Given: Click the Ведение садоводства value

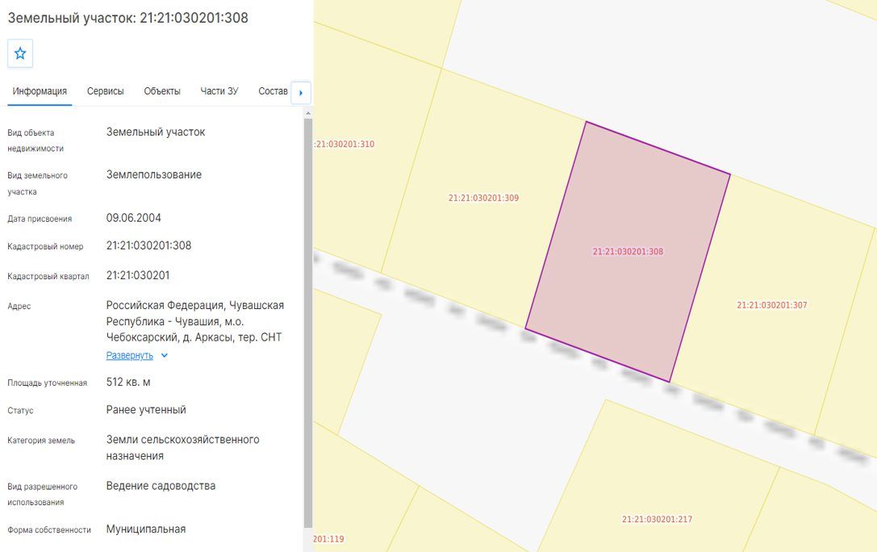Looking at the screenshot, I should [x=161, y=486].
